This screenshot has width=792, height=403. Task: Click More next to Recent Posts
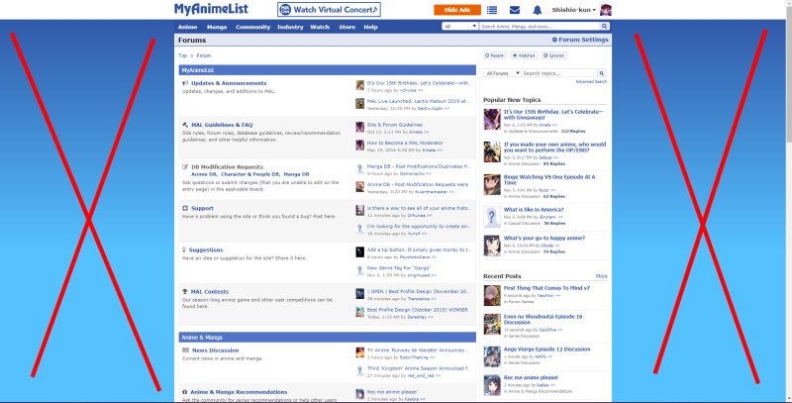602,276
